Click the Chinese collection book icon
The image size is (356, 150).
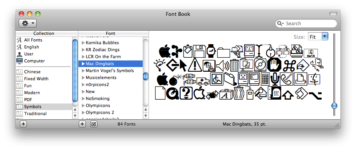coord(19,72)
